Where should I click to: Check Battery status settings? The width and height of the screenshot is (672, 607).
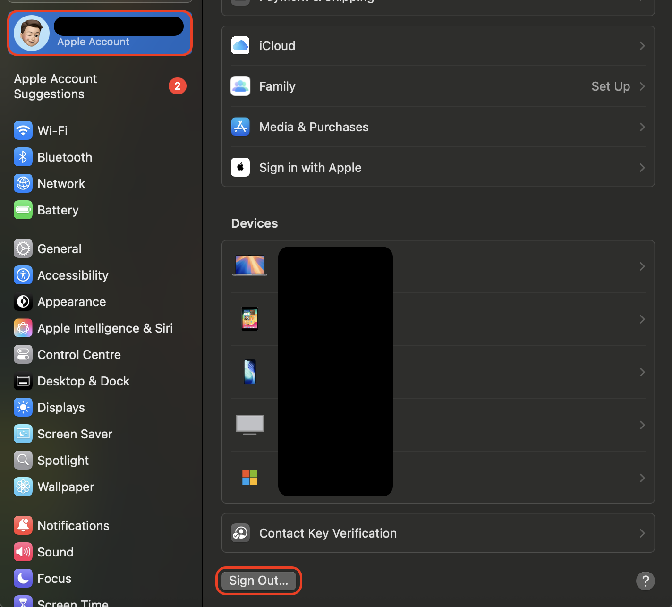pos(58,210)
